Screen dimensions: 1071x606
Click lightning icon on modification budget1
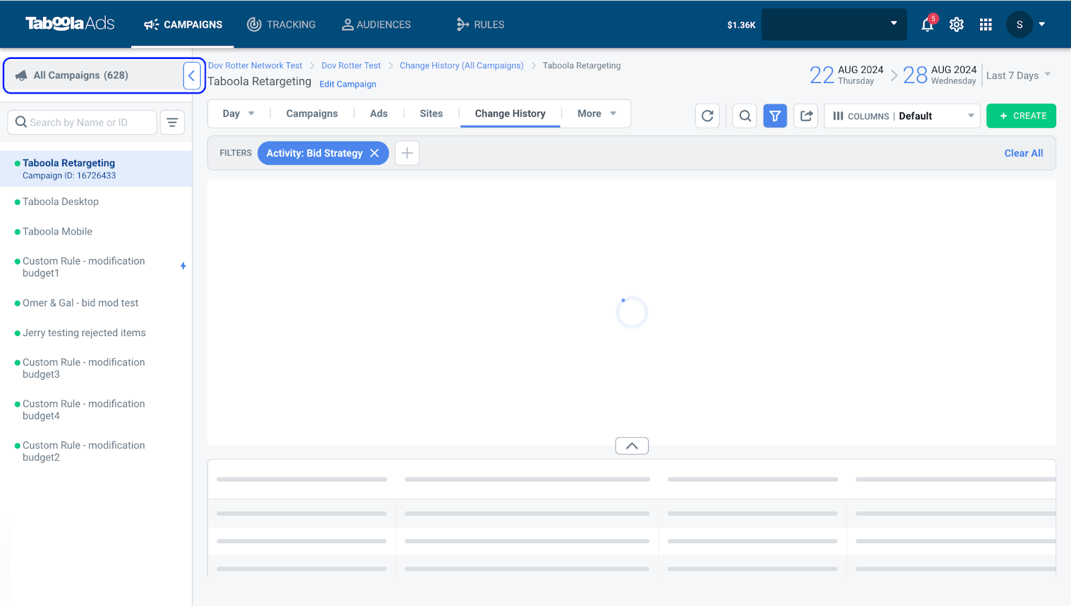pyautogui.click(x=183, y=266)
